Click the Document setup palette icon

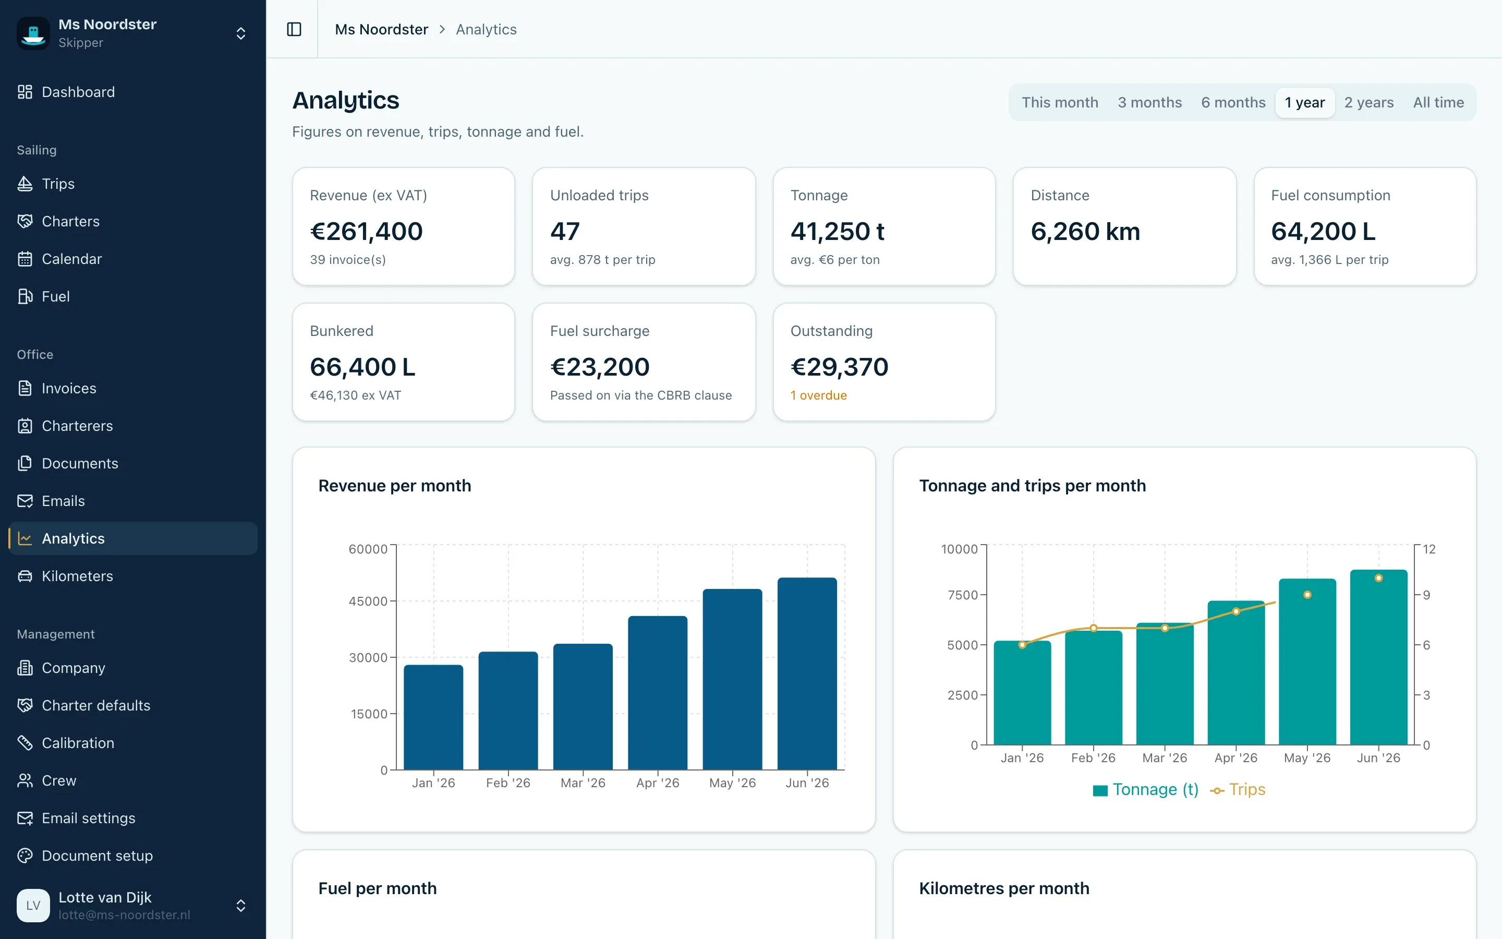[25, 856]
